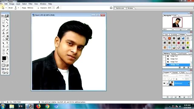The height and width of the screenshot is (109, 194).
Task: Select the History Brush tool
Action: pos(7,33)
